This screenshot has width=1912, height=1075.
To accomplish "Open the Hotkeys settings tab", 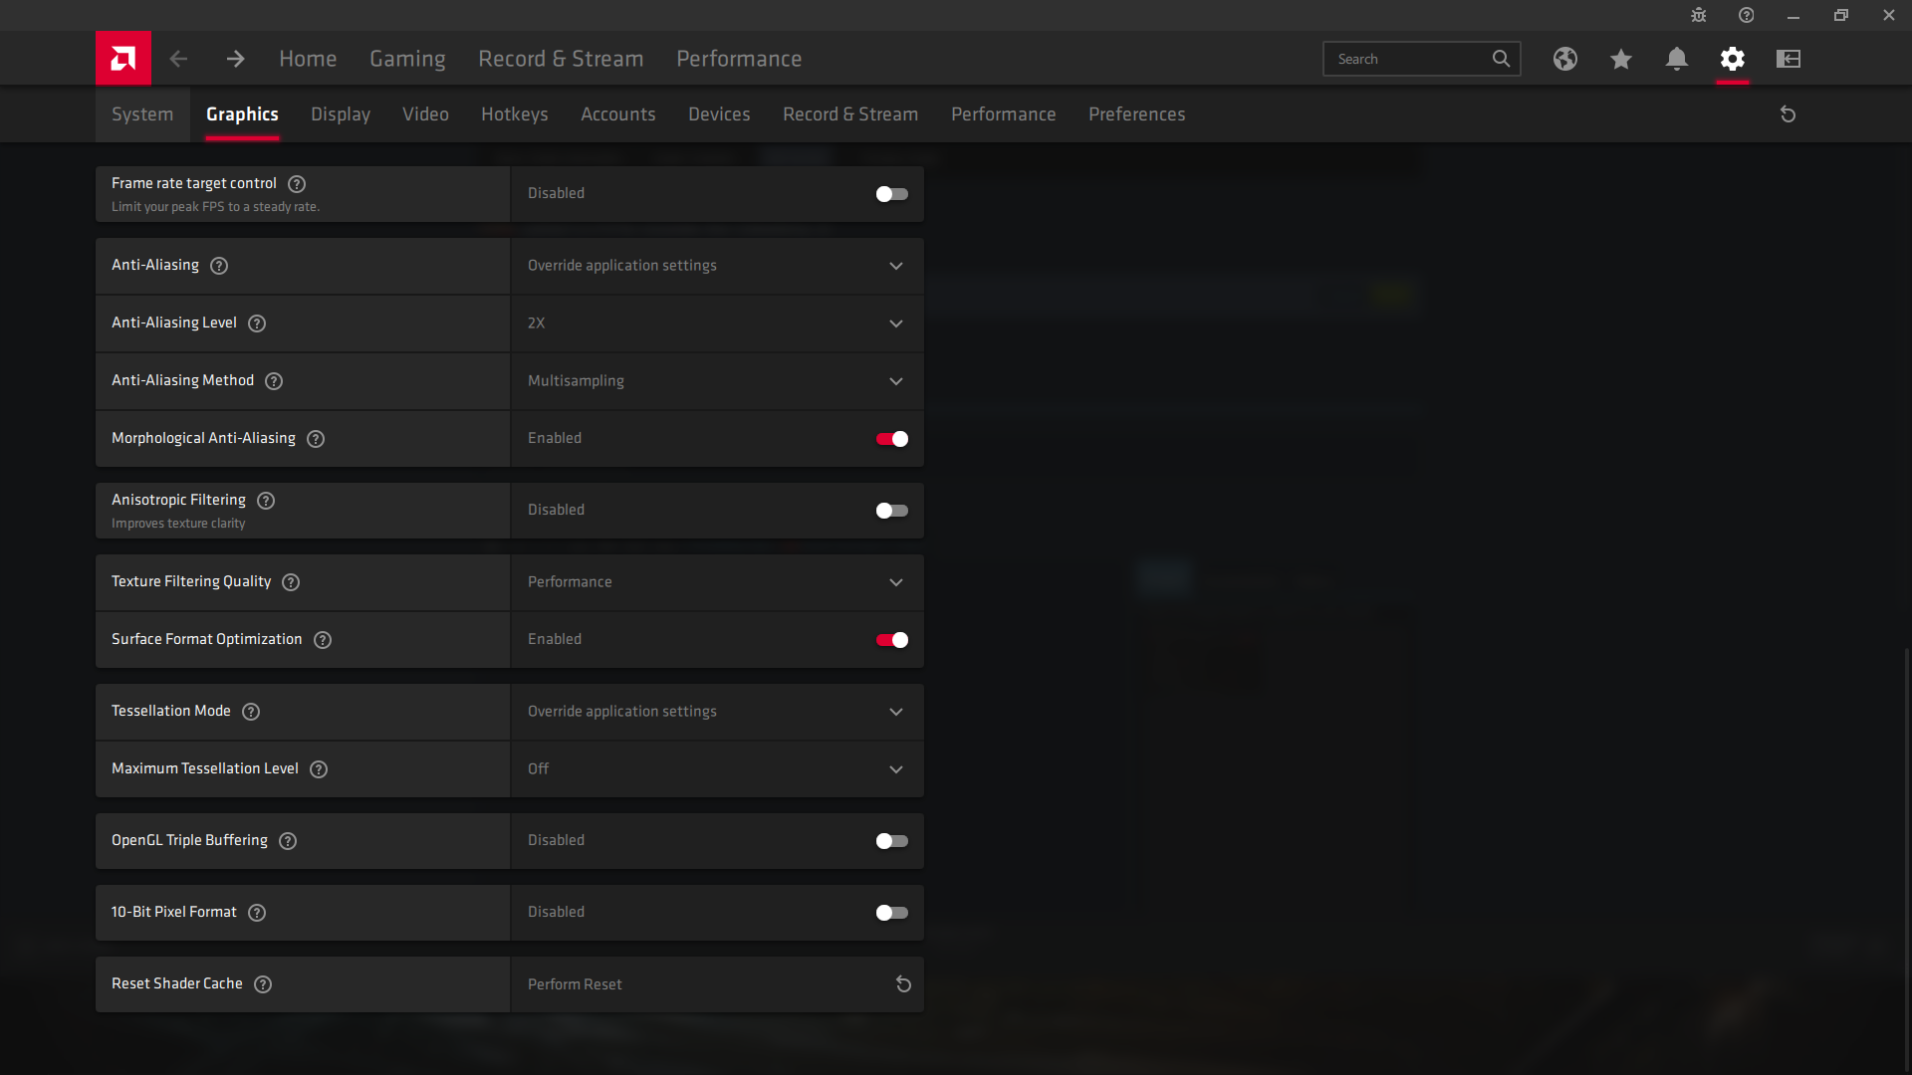I will coord(514,114).
